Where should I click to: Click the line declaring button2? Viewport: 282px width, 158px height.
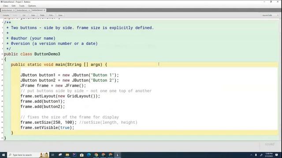(x=70, y=80)
